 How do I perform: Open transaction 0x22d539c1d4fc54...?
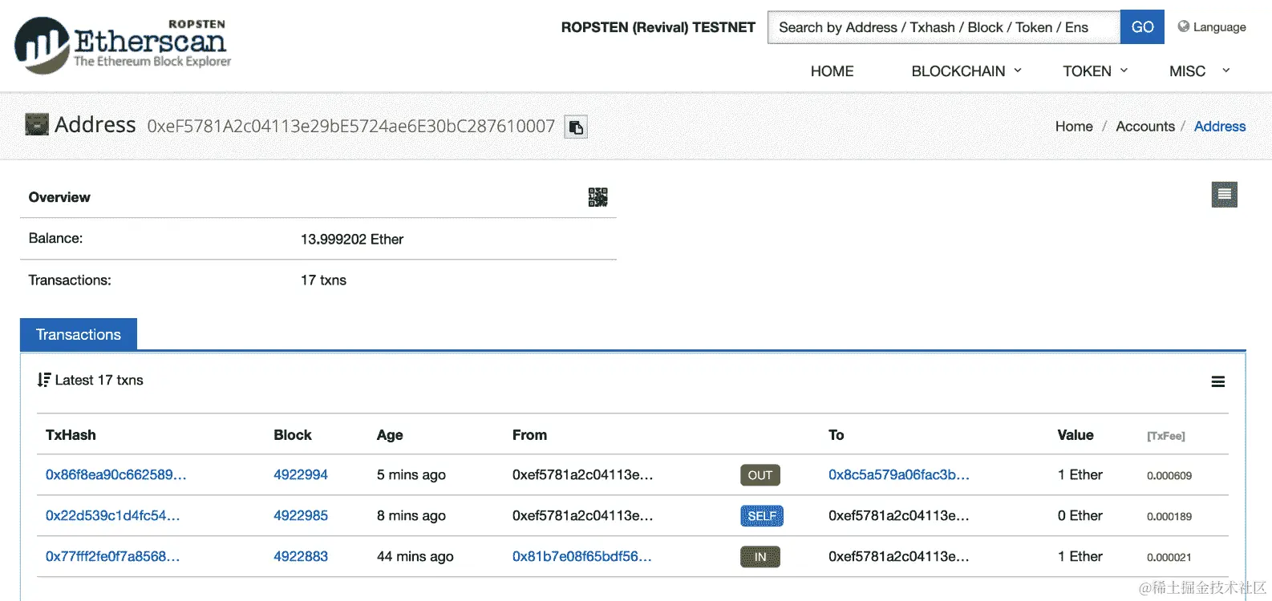(x=112, y=516)
